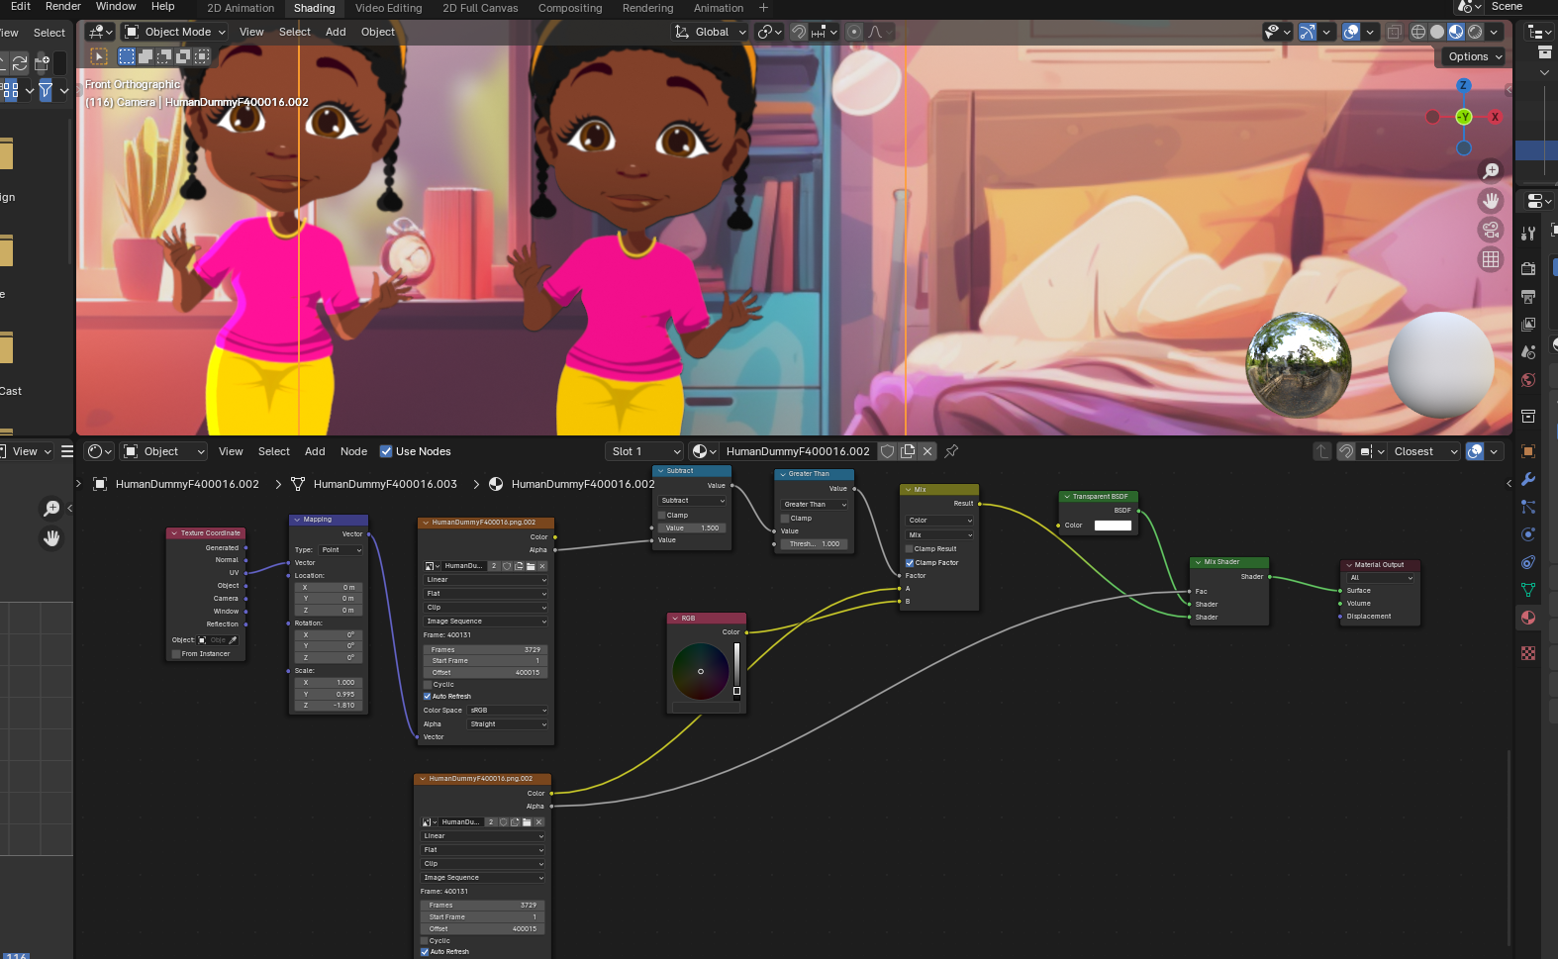
Task: Open the Object Data properties tab
Action: pos(1528,590)
